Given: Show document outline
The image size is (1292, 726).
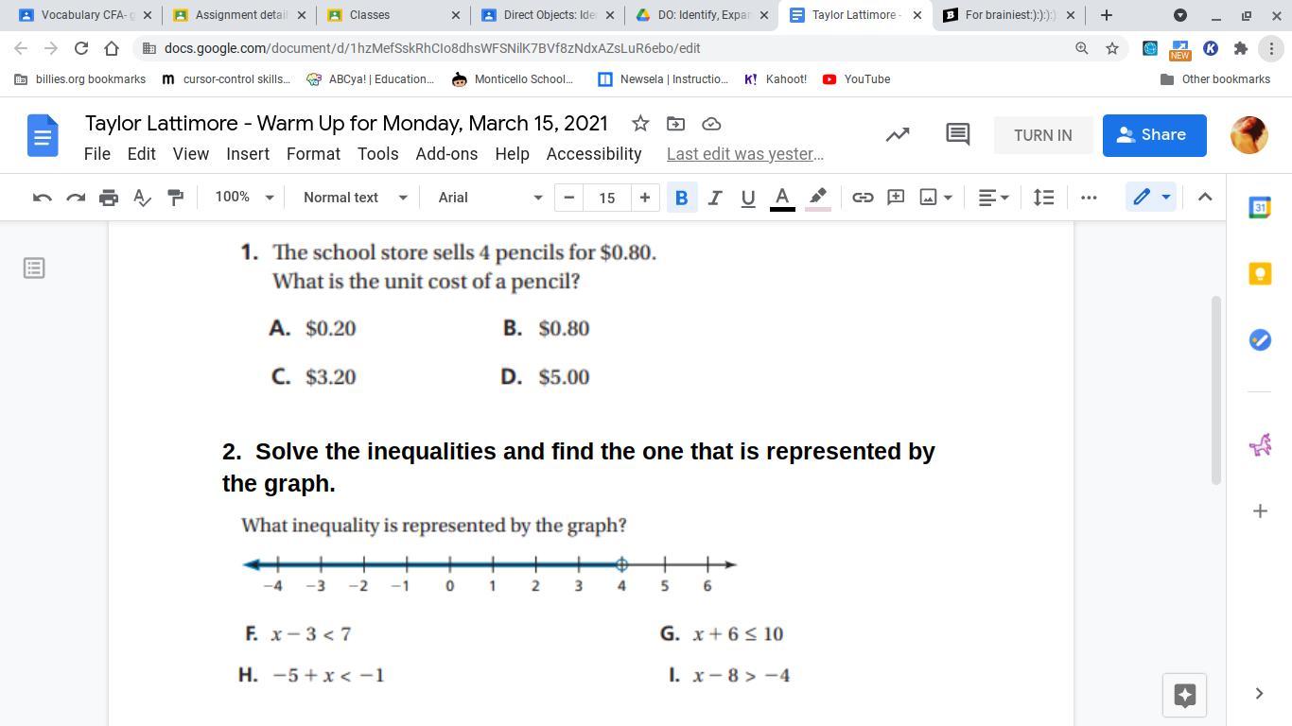Looking at the screenshot, I should 34,268.
